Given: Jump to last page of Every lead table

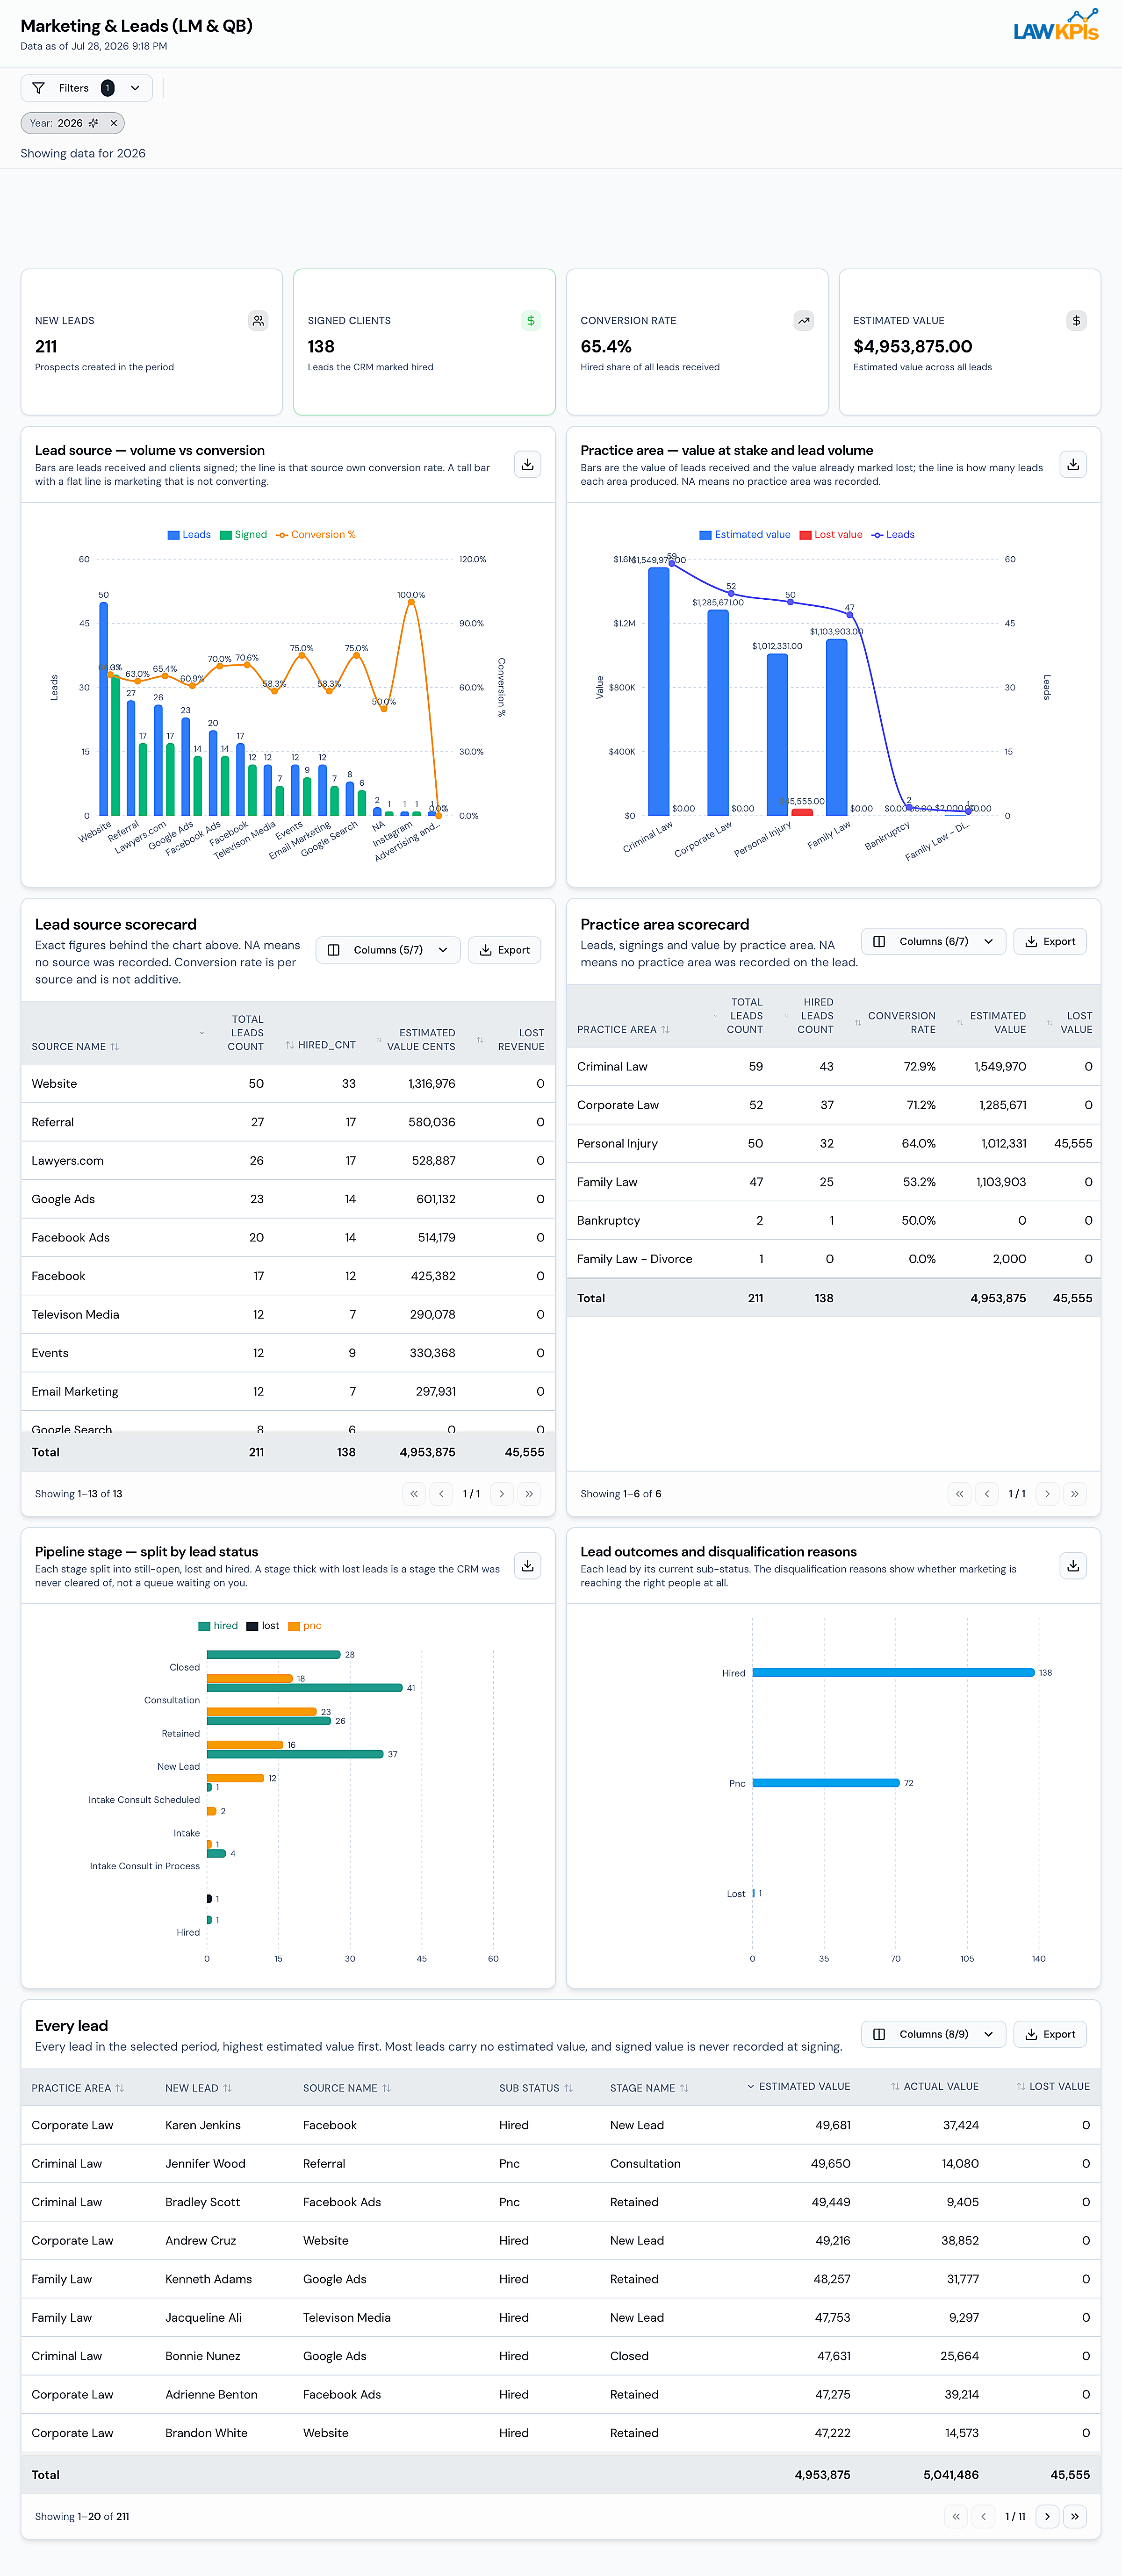Looking at the screenshot, I should 1075,2516.
